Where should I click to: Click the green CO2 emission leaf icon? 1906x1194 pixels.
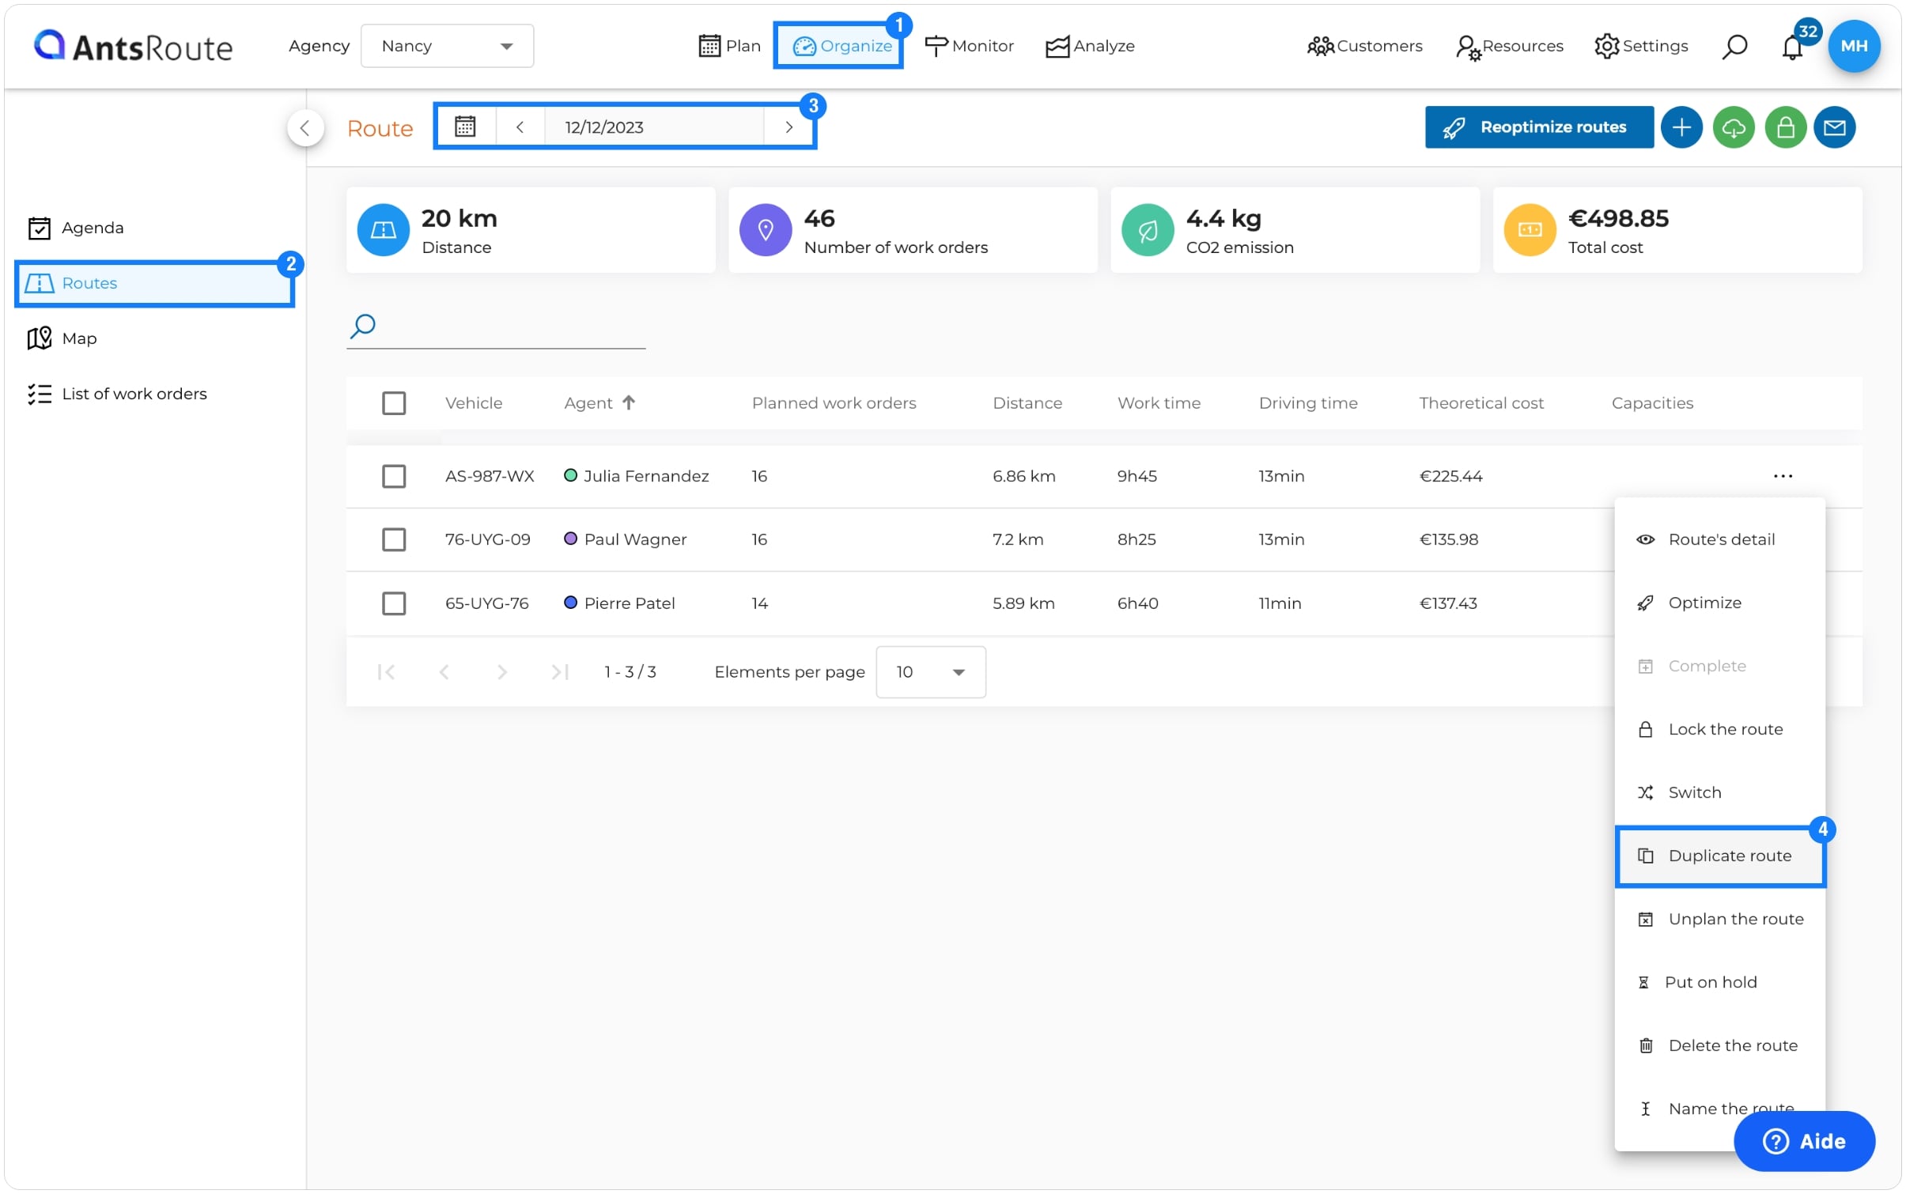click(1148, 230)
